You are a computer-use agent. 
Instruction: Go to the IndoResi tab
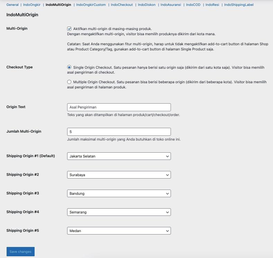click(x=212, y=5)
